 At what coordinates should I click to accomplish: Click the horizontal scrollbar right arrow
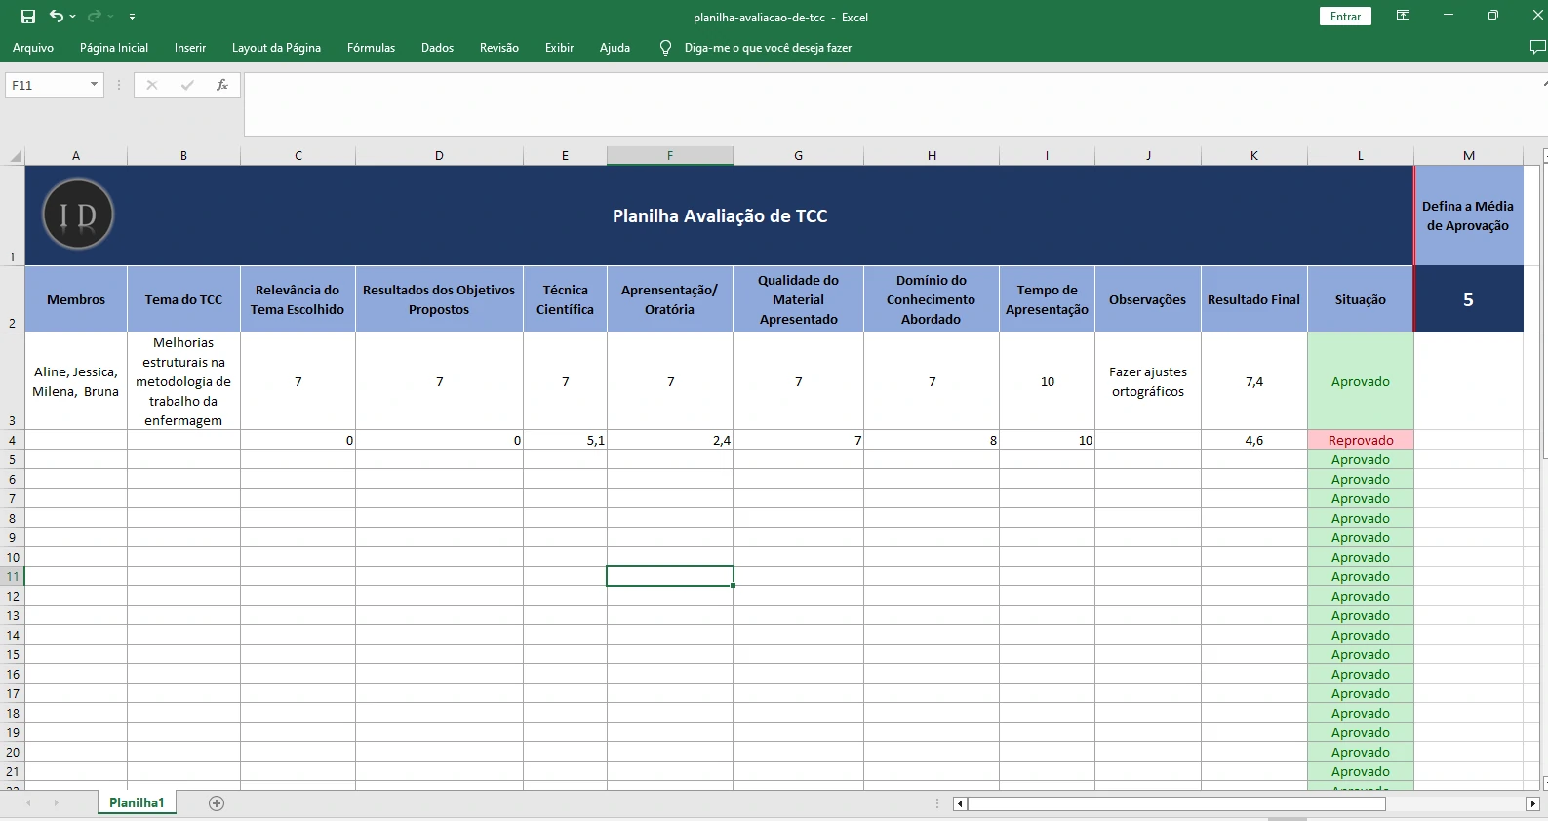tap(1532, 804)
